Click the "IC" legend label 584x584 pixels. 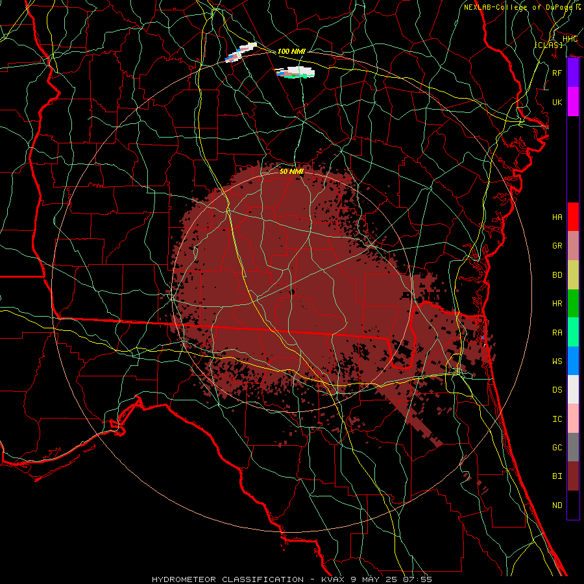click(x=557, y=419)
